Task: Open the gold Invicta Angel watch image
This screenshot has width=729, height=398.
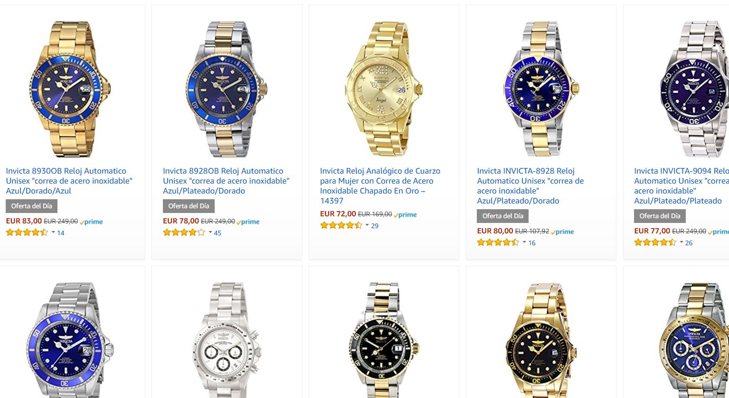Action: 384,89
